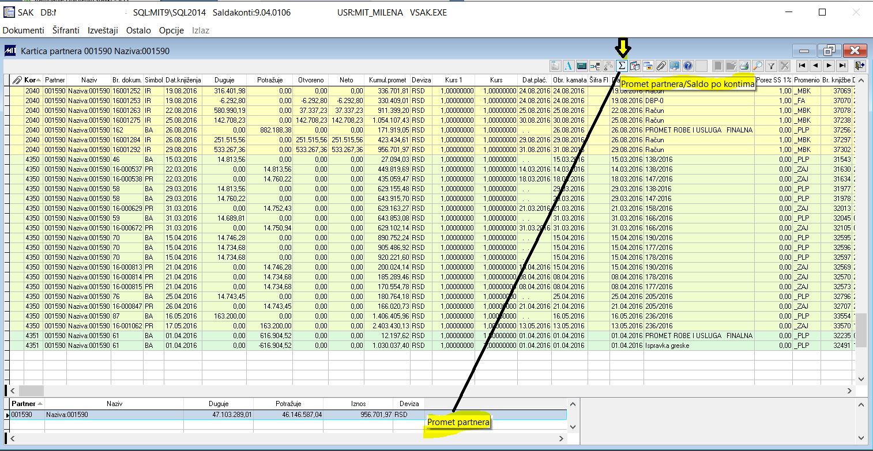Click the blank toolbar button after help

coord(701,66)
